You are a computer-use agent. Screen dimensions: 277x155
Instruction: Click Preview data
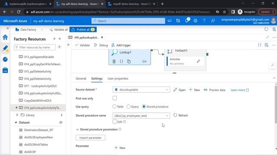click(215, 90)
